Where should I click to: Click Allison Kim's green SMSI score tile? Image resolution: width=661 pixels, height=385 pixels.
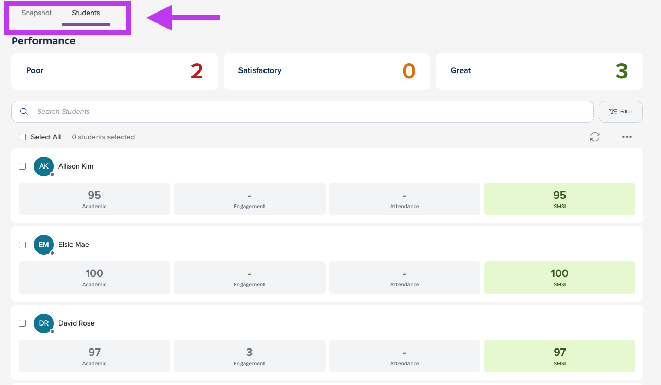tap(559, 199)
